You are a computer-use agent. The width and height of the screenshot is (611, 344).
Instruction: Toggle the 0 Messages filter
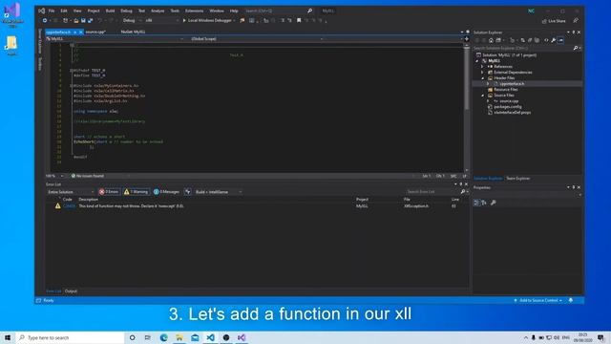pyautogui.click(x=166, y=192)
